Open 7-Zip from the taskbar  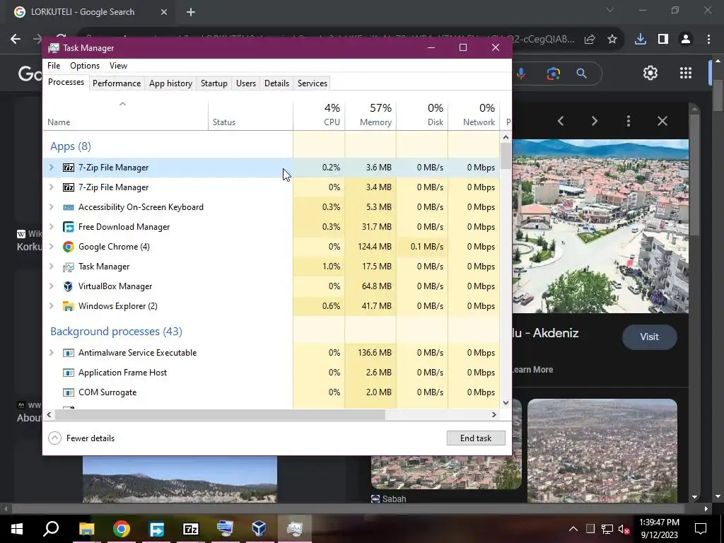click(191, 529)
